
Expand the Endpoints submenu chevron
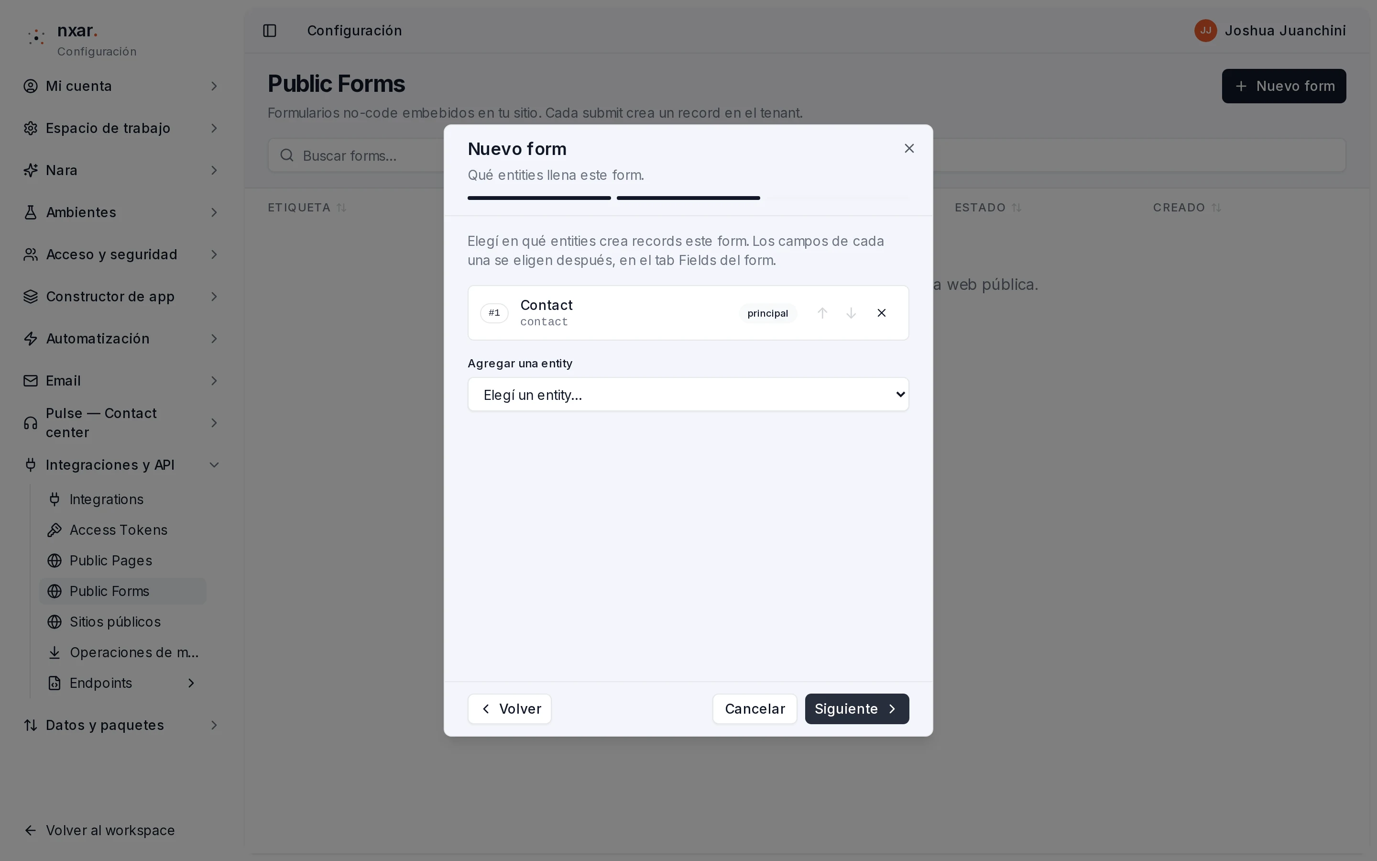pyautogui.click(x=191, y=684)
